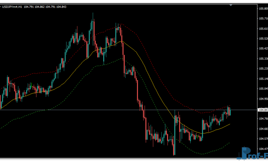Select the current price label 104.843 on the price scale
Screen dimensions: 268x161
[263, 110]
